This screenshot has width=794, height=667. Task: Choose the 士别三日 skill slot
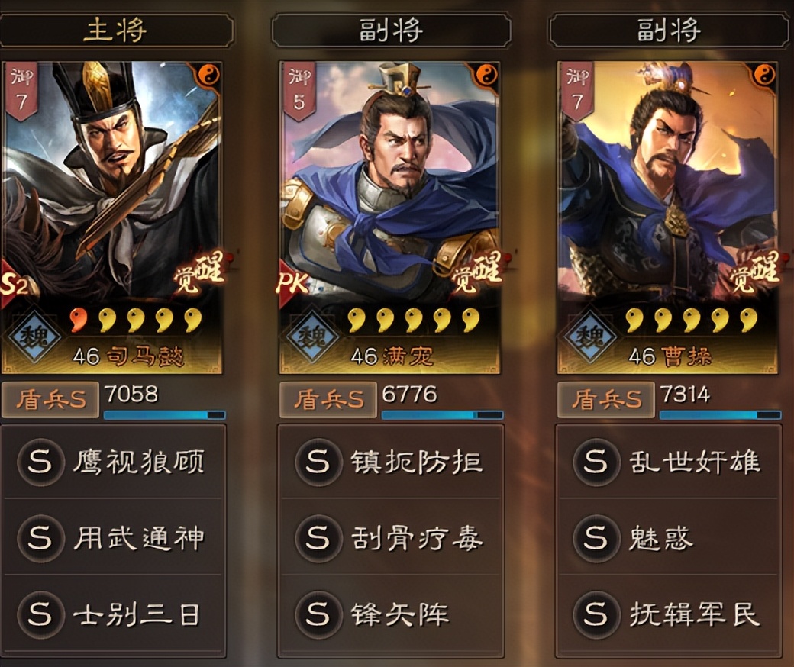coord(113,614)
